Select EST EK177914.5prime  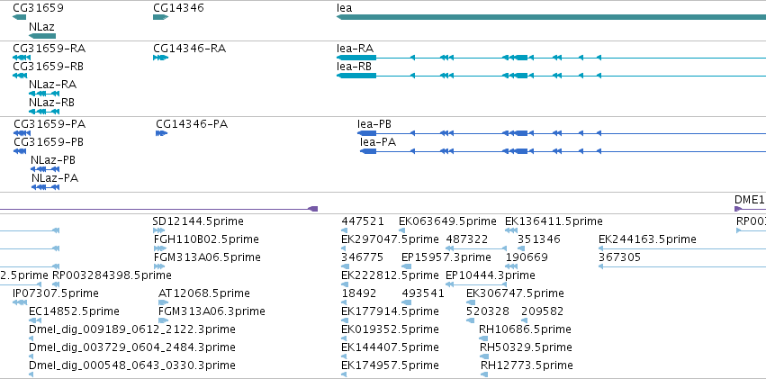[390, 311]
